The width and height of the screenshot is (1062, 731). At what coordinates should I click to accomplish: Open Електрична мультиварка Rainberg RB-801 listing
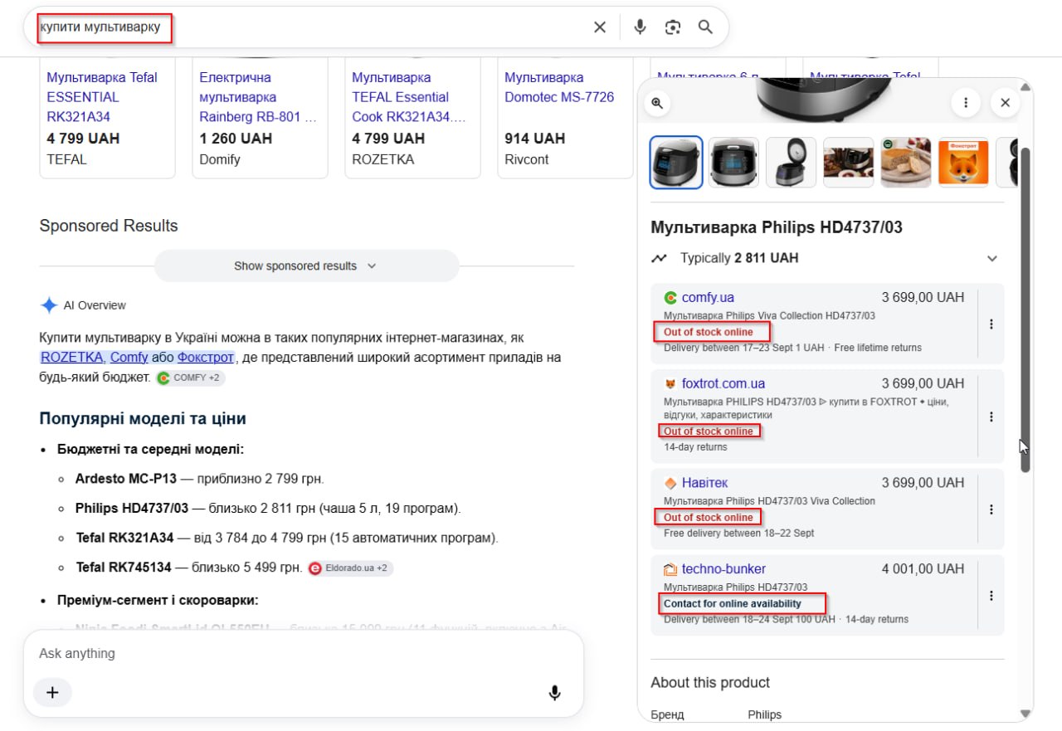258,97
